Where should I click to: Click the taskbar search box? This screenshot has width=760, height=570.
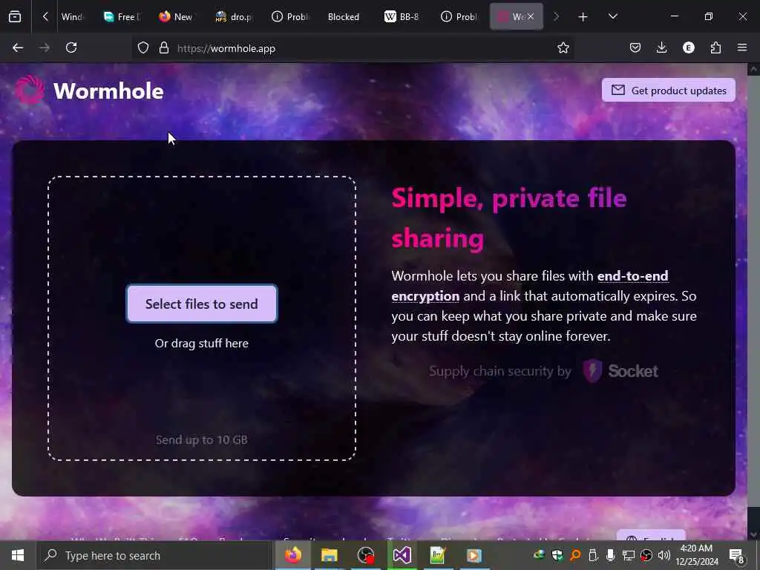tap(155, 555)
